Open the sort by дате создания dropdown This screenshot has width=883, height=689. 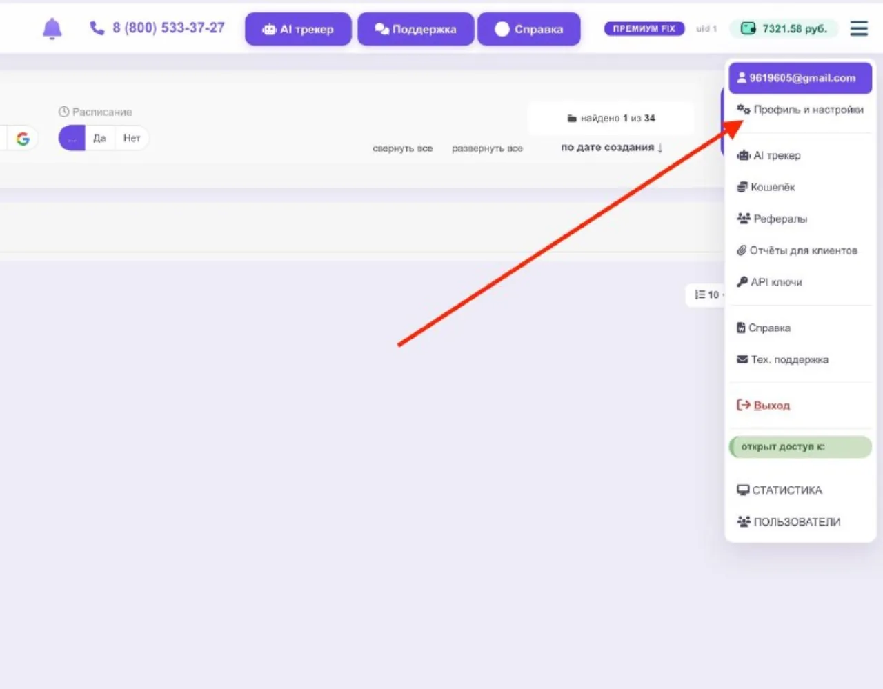click(612, 148)
